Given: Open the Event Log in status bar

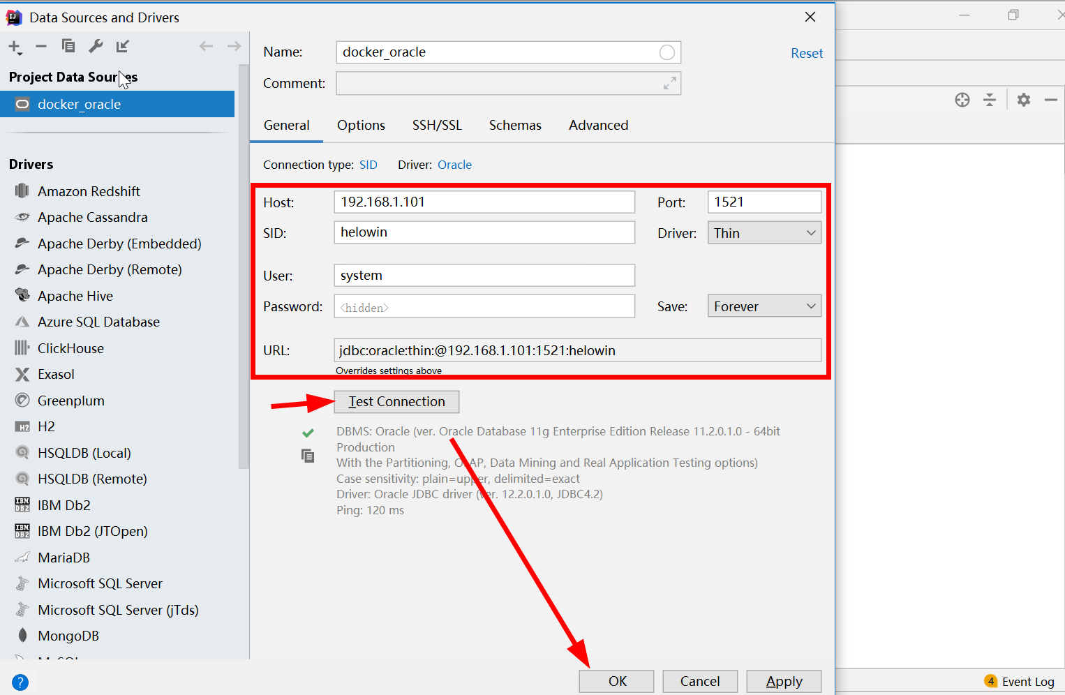Looking at the screenshot, I should (x=1020, y=682).
